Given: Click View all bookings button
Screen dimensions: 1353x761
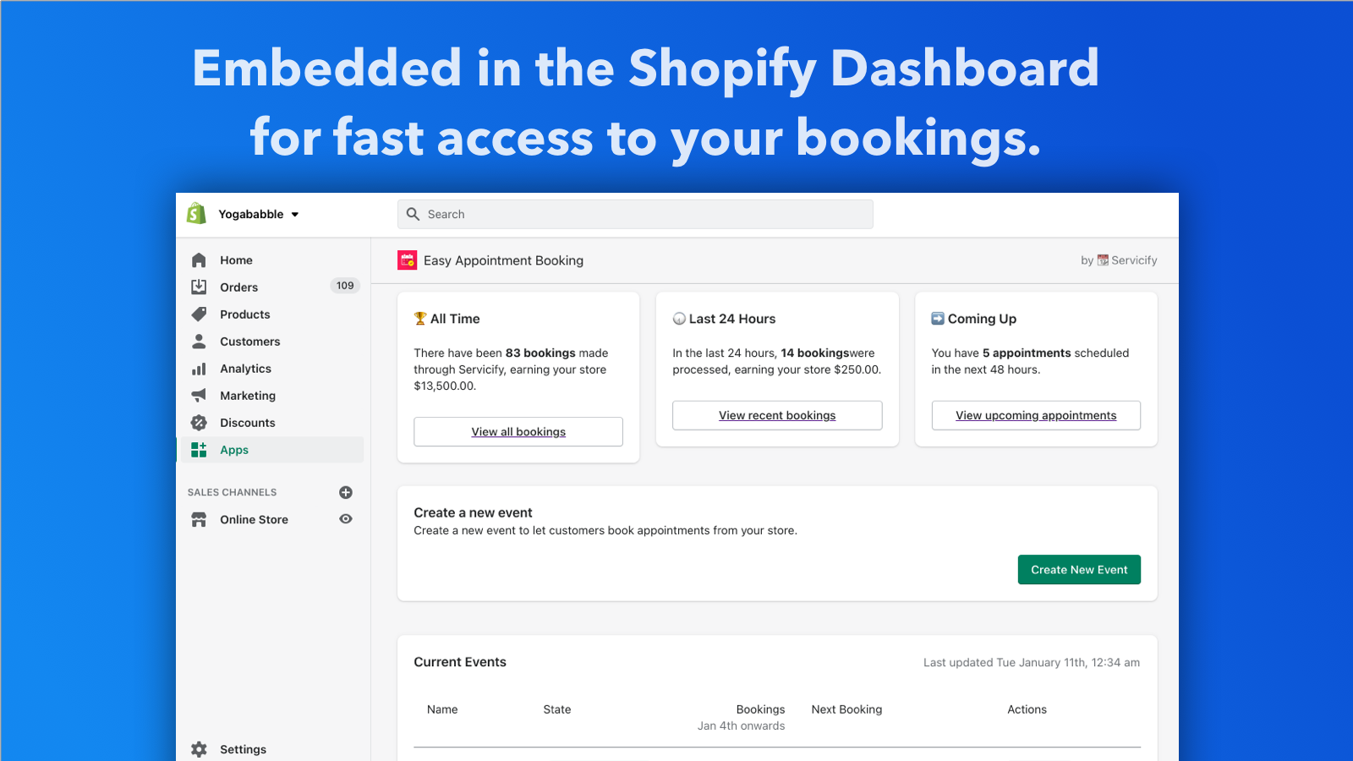Looking at the screenshot, I should (518, 432).
